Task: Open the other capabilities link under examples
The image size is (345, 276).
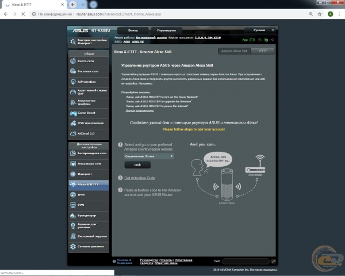Action: tap(140, 111)
